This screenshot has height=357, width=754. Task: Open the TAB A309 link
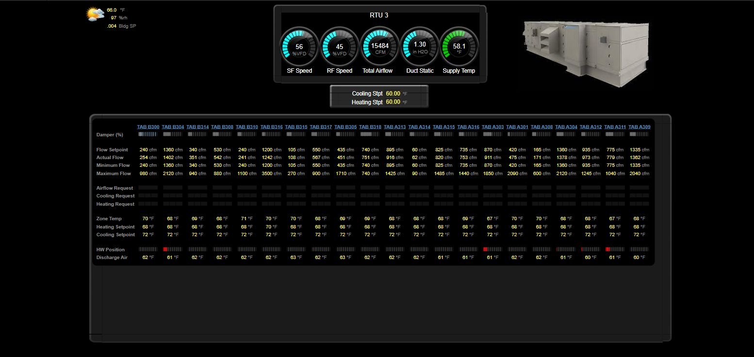click(639, 127)
